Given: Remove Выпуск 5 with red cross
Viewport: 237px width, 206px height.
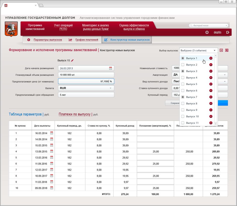Looking at the screenshot, I should click(x=211, y=84).
